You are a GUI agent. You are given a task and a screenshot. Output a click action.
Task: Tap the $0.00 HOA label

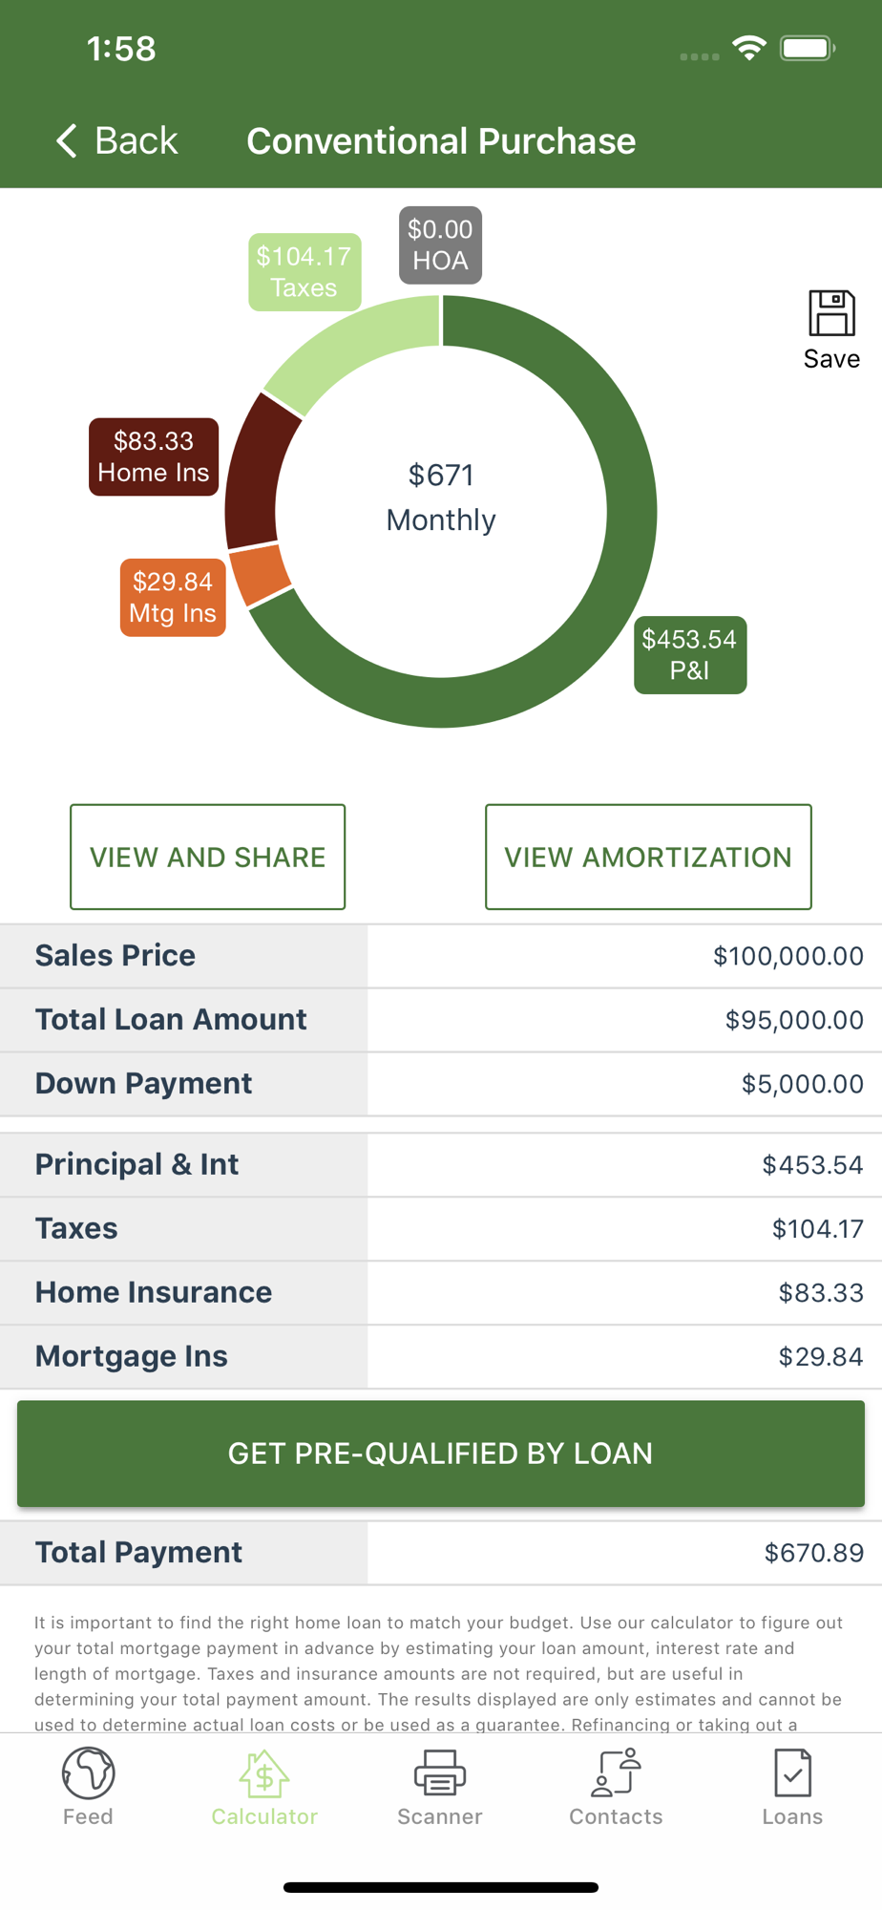coord(440,245)
